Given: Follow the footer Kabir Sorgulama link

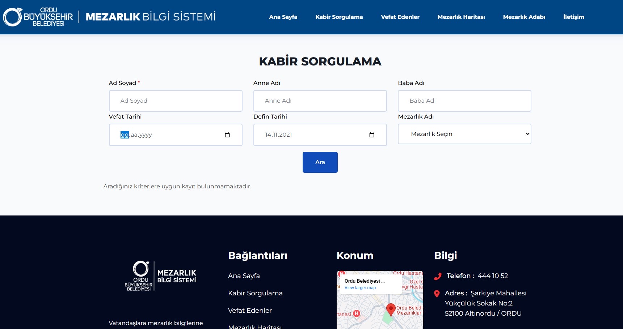Looking at the screenshot, I should 255,293.
